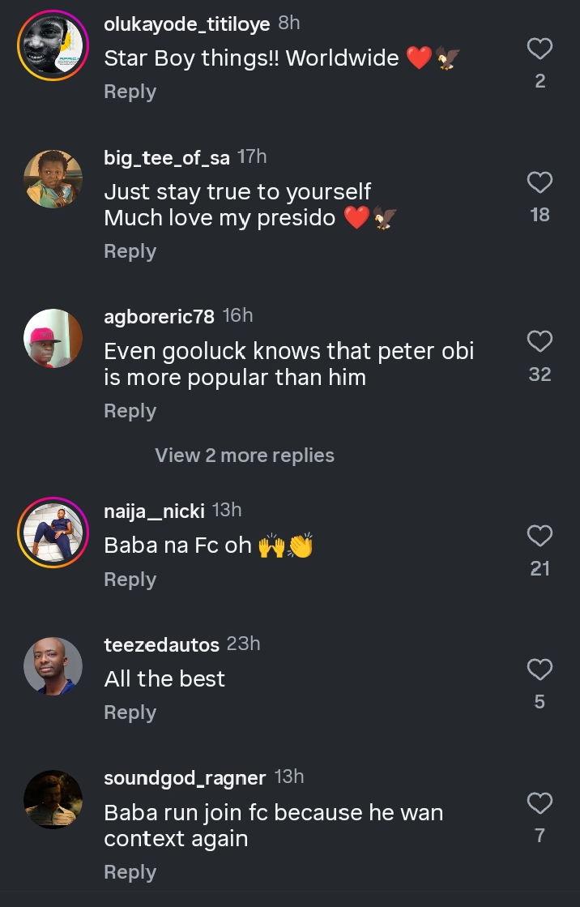Like naija__nicki's Baba na Fc comment
The image size is (580, 907).
(540, 536)
